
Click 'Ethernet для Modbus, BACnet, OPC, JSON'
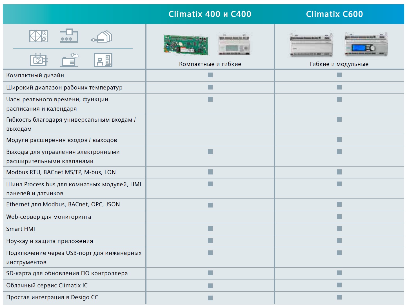coord(63,204)
